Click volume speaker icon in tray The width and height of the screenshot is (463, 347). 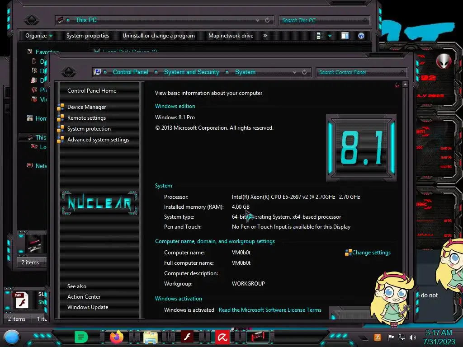(x=413, y=337)
